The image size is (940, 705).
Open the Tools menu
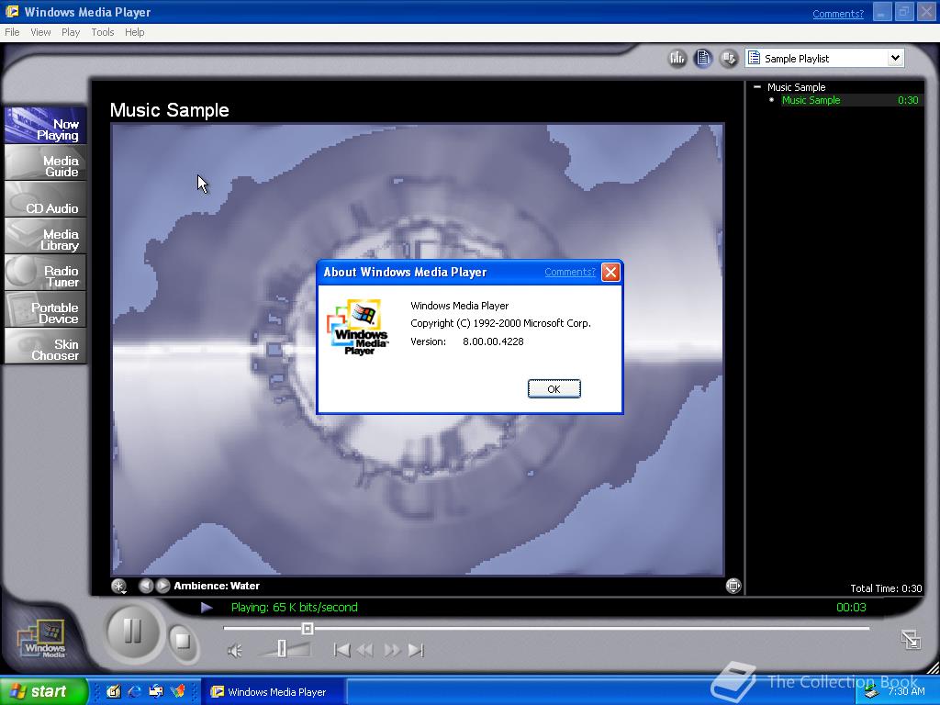[x=103, y=32]
